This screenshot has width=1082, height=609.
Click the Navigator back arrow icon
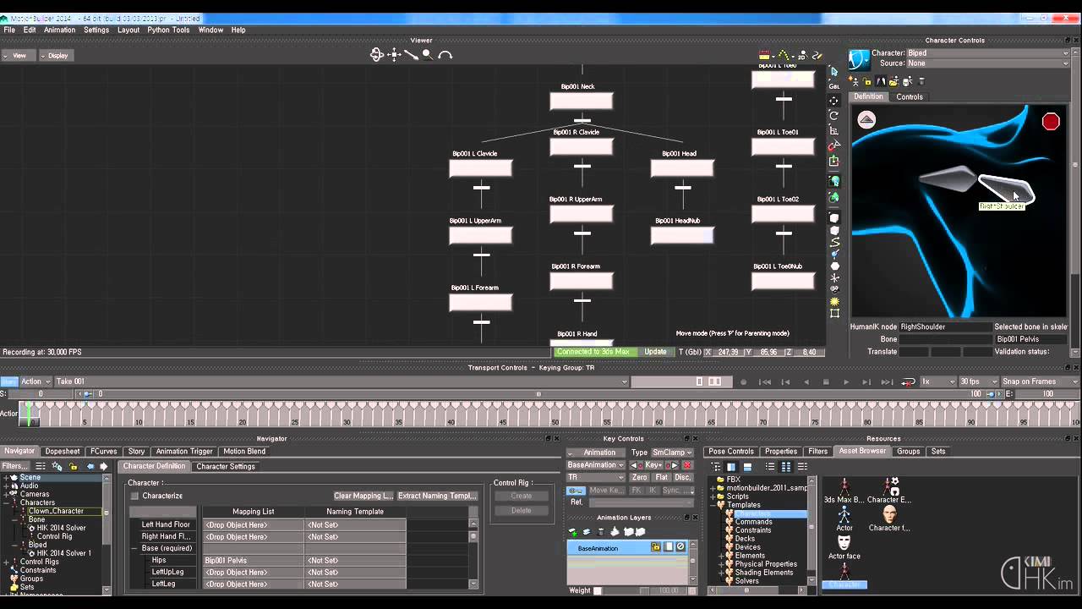(90, 466)
